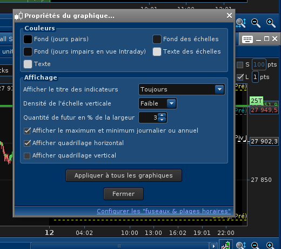Click the 16:02 time axis label
The height and width of the screenshot is (249, 281).
point(178,233)
